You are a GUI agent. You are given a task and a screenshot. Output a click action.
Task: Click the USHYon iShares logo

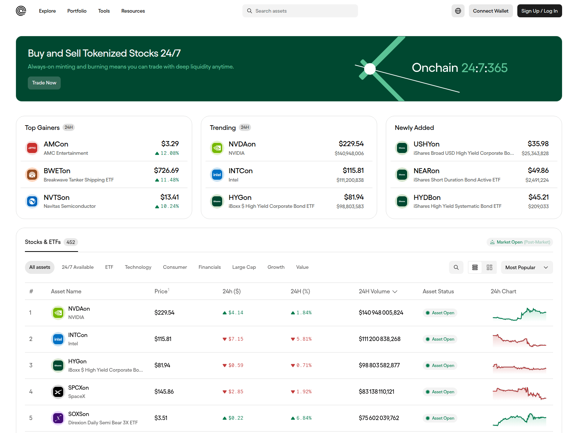pyautogui.click(x=402, y=148)
